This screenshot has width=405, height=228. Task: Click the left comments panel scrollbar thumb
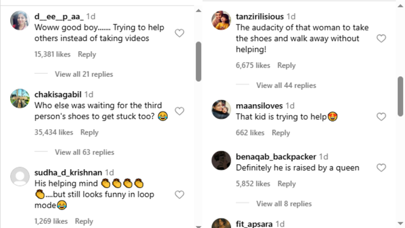tap(198, 61)
